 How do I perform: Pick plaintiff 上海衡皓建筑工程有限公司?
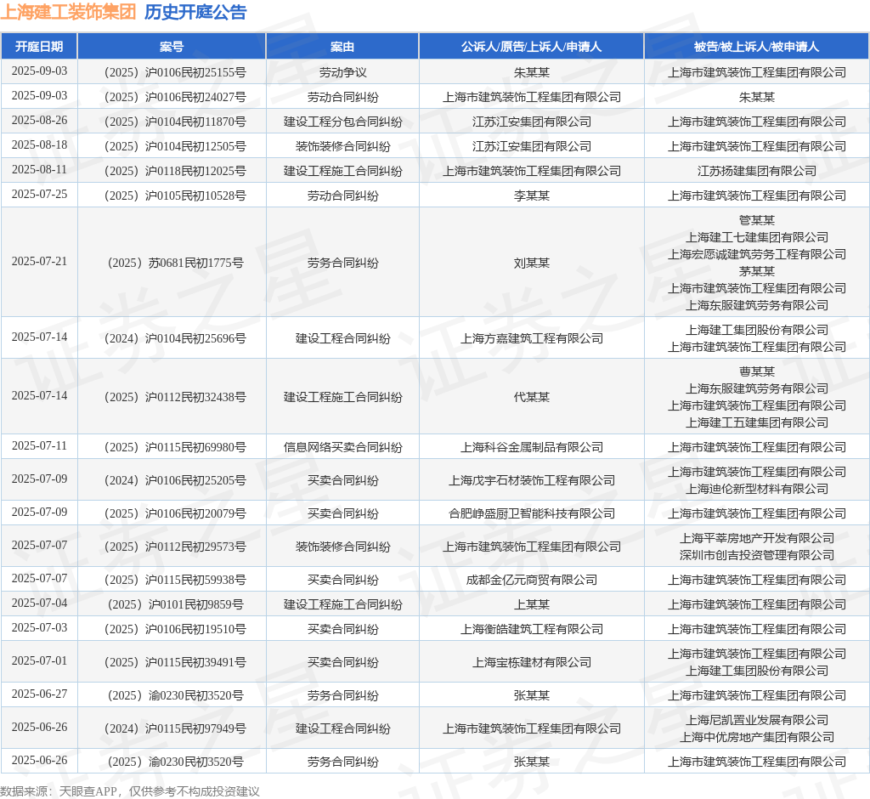point(532,629)
